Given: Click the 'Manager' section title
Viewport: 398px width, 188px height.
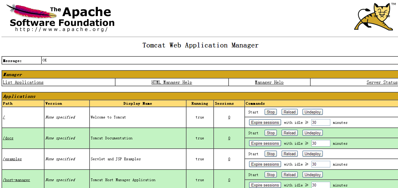Looking at the screenshot, I should click(13, 75).
